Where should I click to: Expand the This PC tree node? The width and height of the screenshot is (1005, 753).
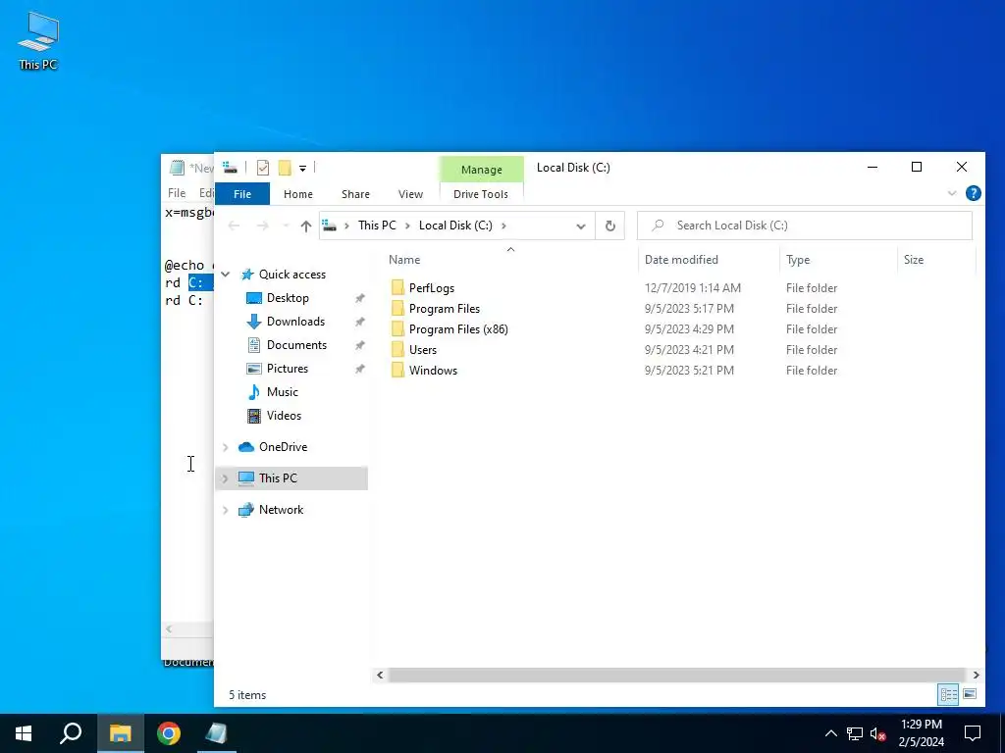point(226,478)
